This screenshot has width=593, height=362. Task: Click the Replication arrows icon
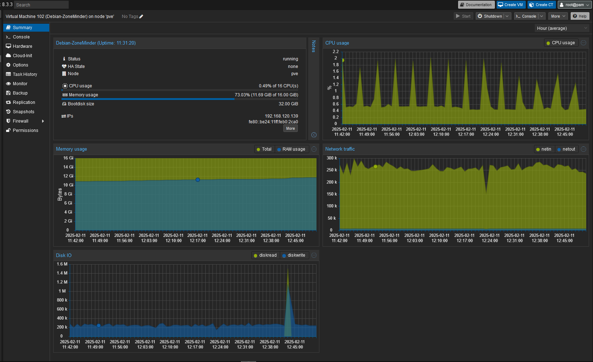click(x=8, y=102)
